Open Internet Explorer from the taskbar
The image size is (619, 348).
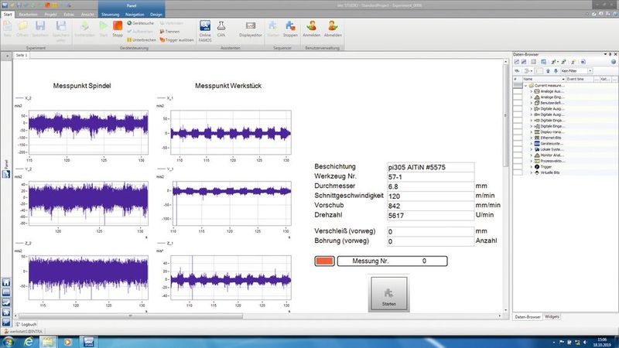30,340
